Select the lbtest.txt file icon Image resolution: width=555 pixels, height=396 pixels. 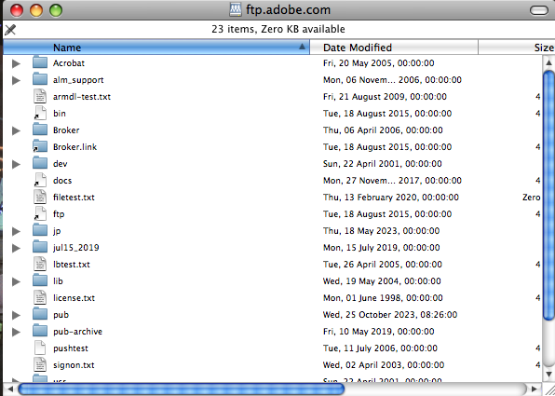pos(40,264)
